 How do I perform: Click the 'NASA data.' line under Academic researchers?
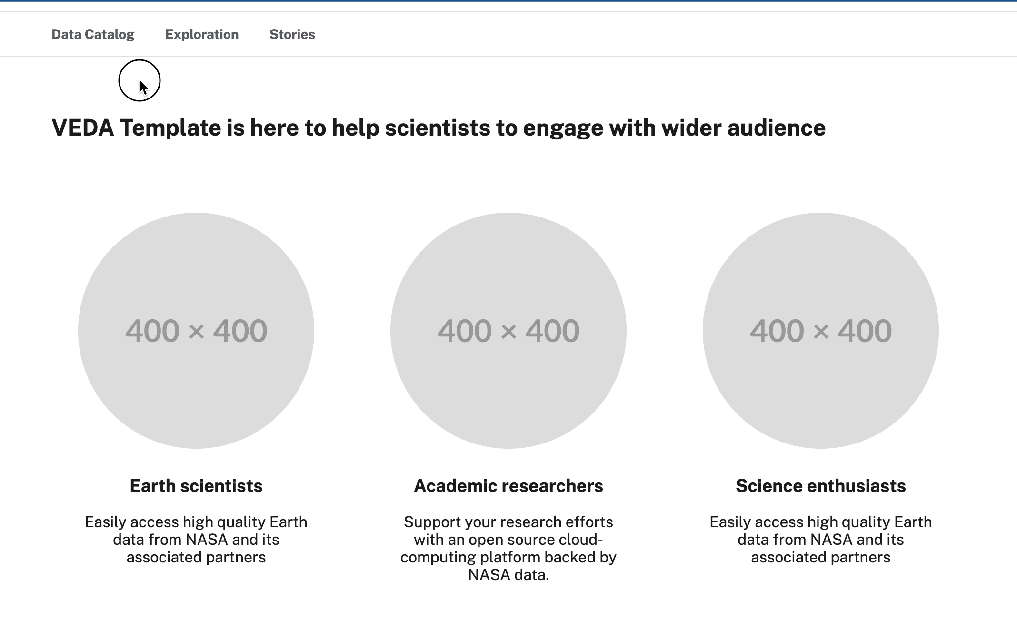[508, 575]
